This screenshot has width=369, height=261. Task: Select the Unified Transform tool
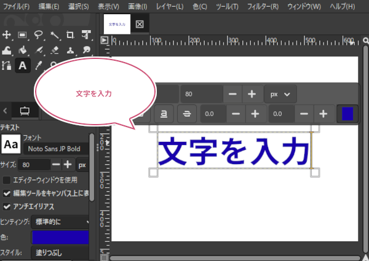coord(86,35)
